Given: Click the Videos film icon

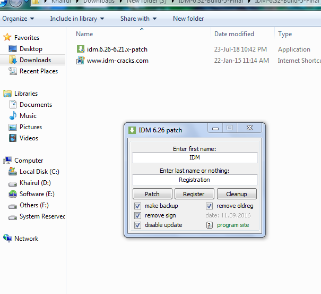Looking at the screenshot, I should 13,138.
